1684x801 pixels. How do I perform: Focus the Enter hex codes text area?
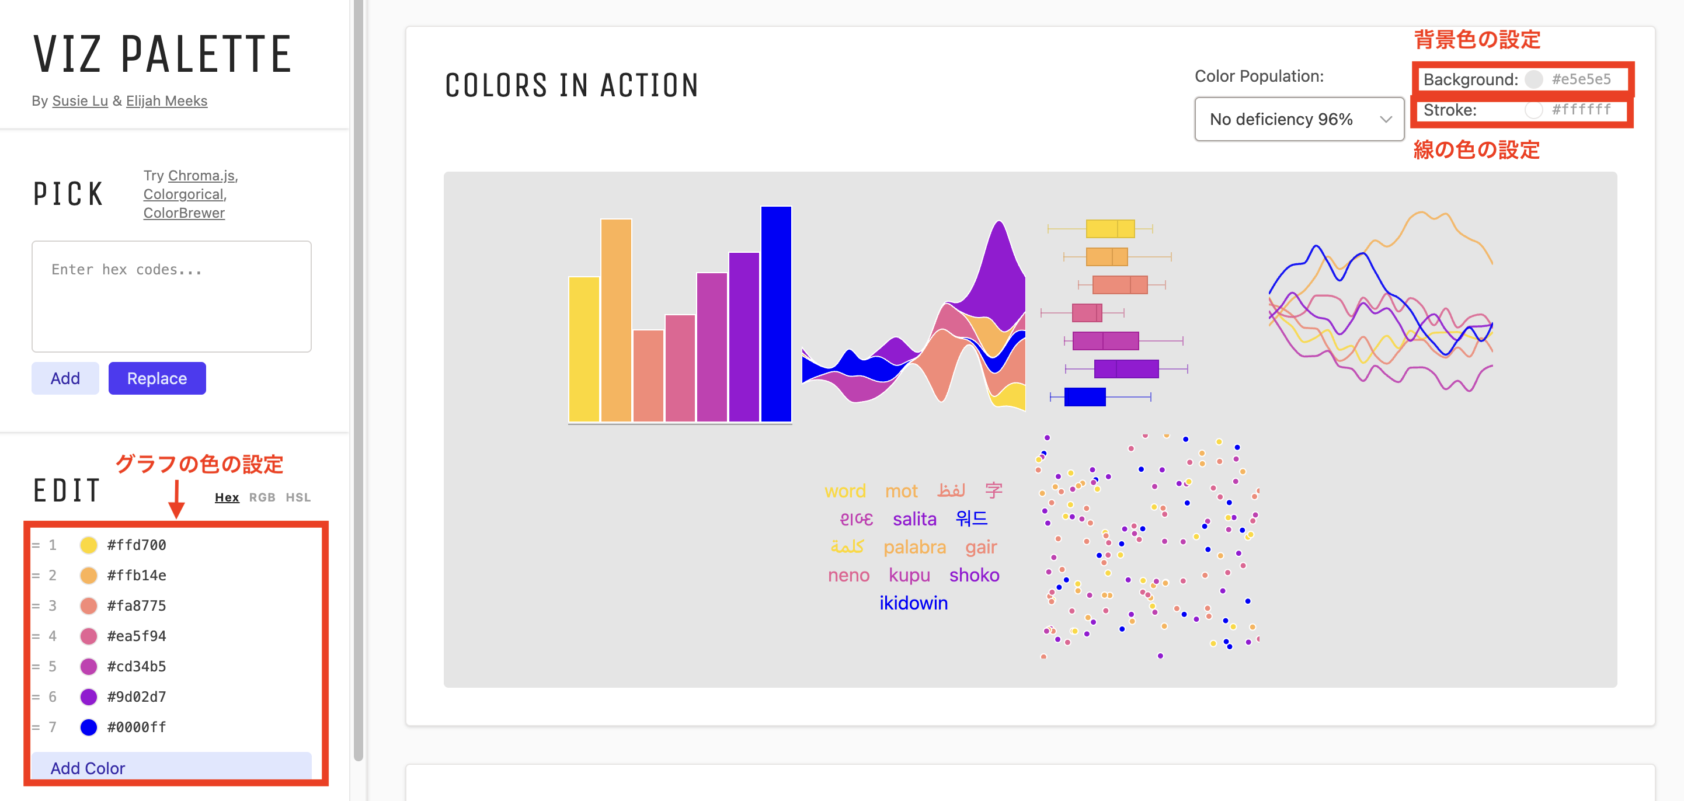click(171, 296)
